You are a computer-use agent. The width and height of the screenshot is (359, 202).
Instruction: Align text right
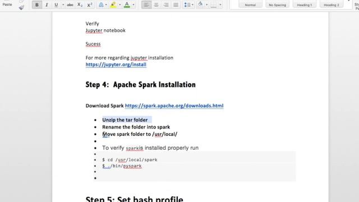[x=166, y=5]
